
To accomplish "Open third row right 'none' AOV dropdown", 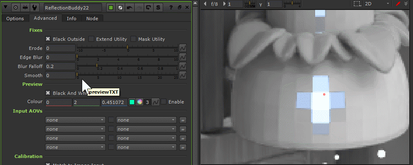I will coord(146,138).
